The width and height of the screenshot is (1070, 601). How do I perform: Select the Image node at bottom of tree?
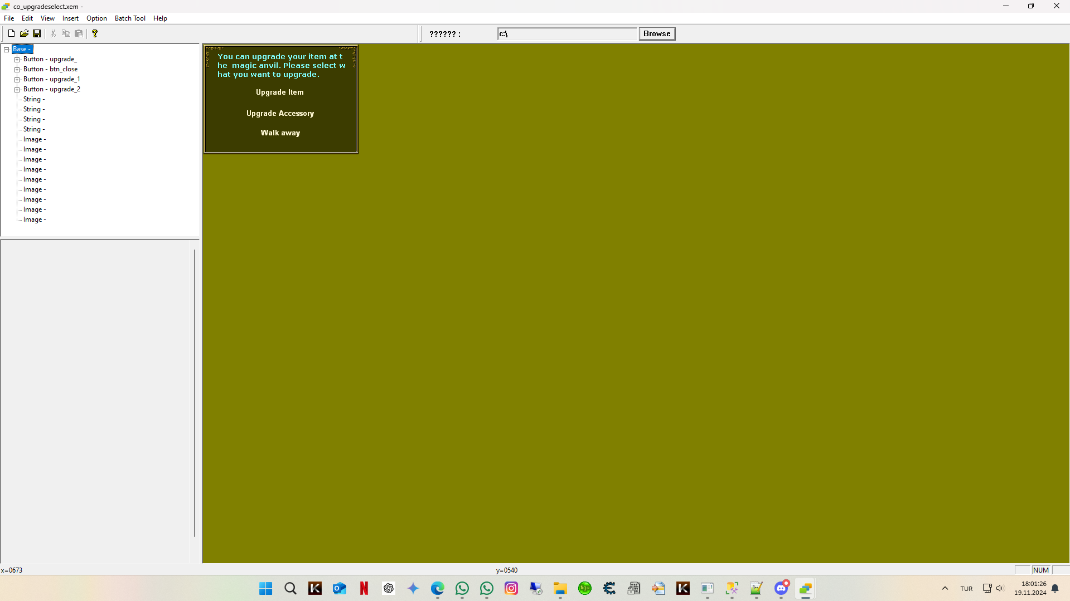coord(34,219)
